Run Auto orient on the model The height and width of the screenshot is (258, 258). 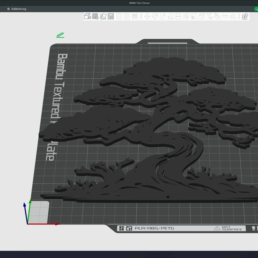pos(103,16)
